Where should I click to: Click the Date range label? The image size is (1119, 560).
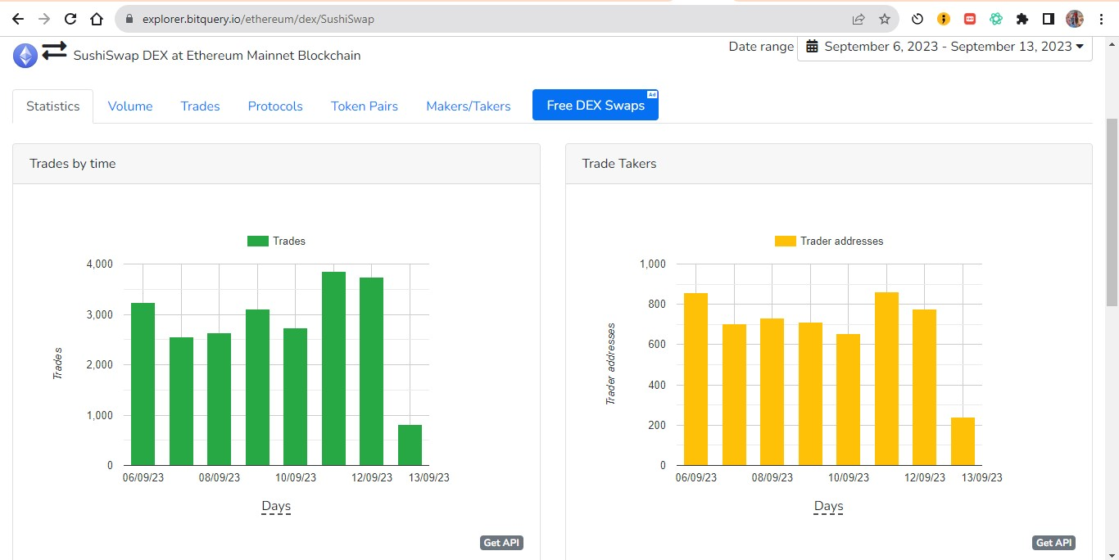[761, 47]
